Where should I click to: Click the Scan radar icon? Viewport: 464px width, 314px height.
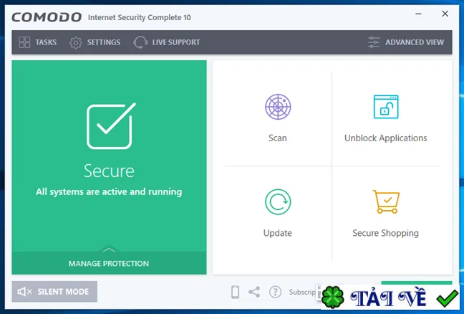[278, 107]
